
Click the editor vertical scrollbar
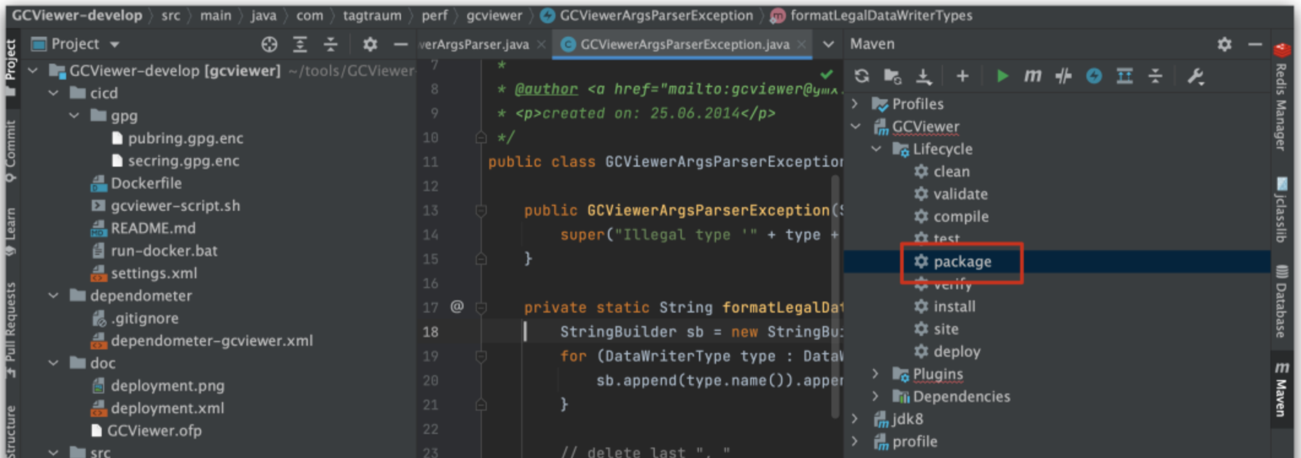coord(835,297)
